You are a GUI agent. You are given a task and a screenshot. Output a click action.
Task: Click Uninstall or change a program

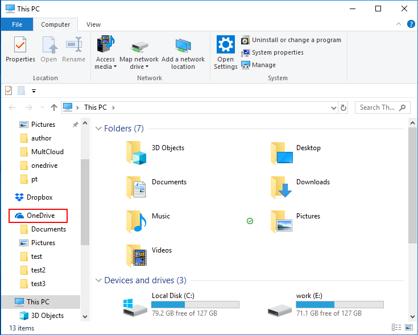point(291,40)
